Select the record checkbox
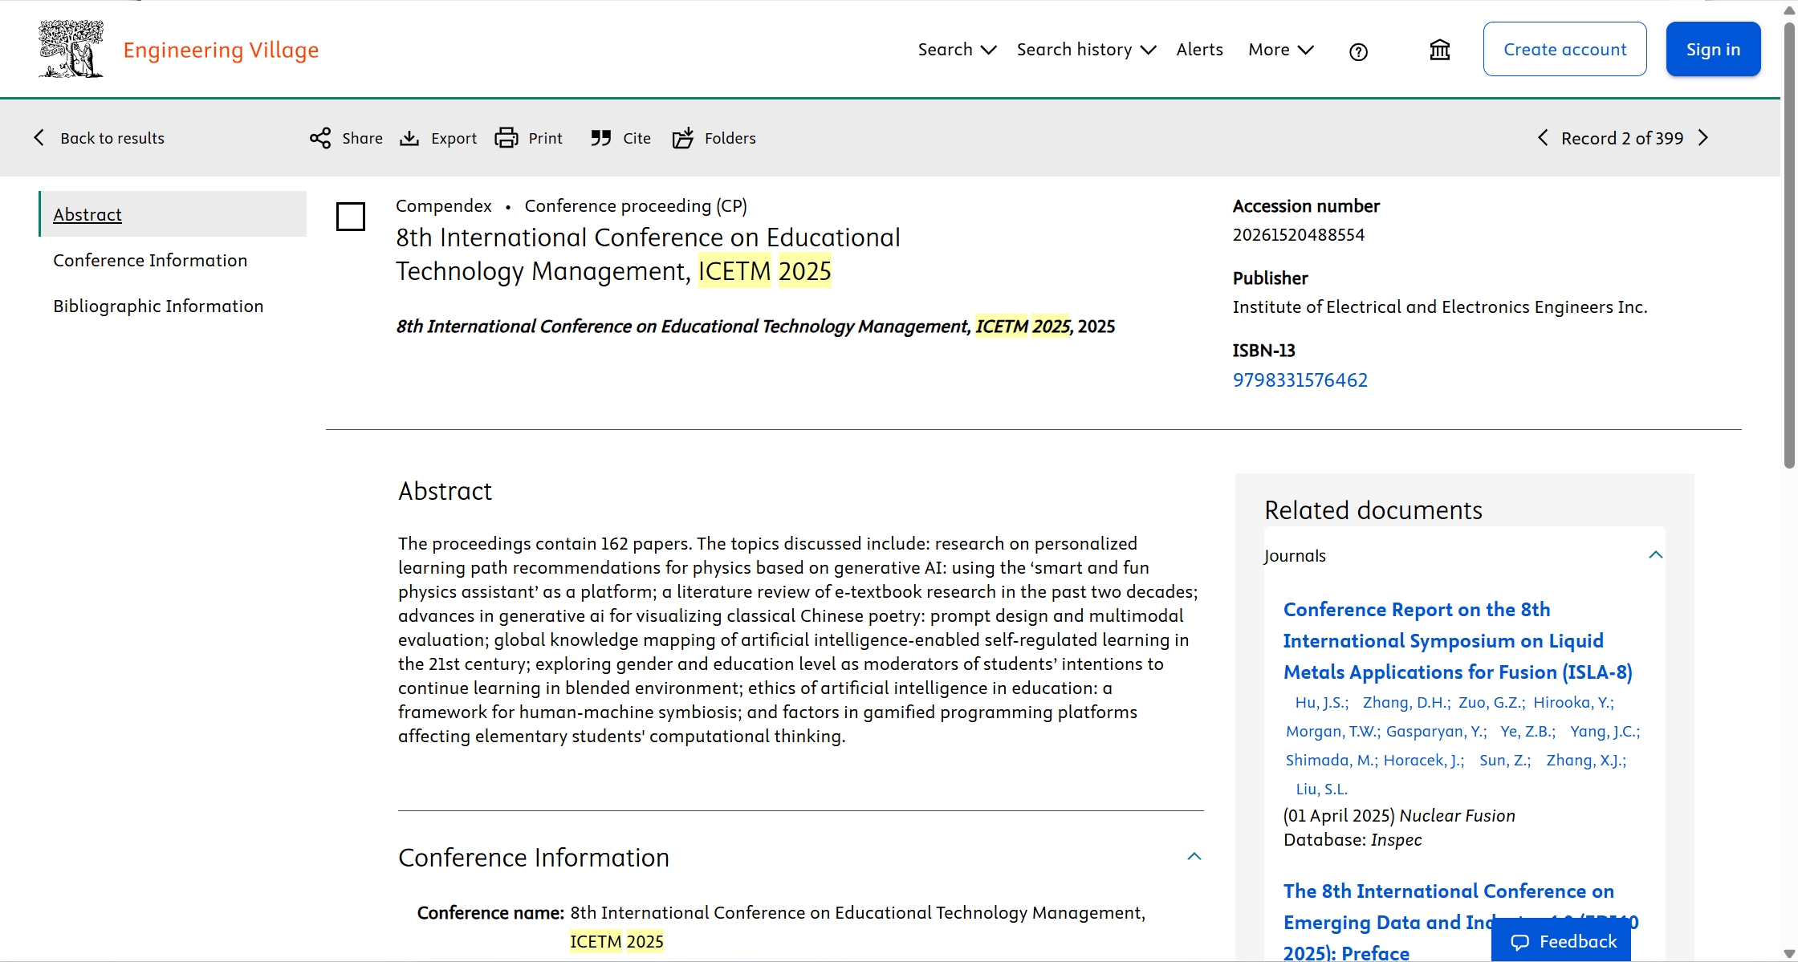Viewport: 1798px width, 962px height. pos(351,217)
